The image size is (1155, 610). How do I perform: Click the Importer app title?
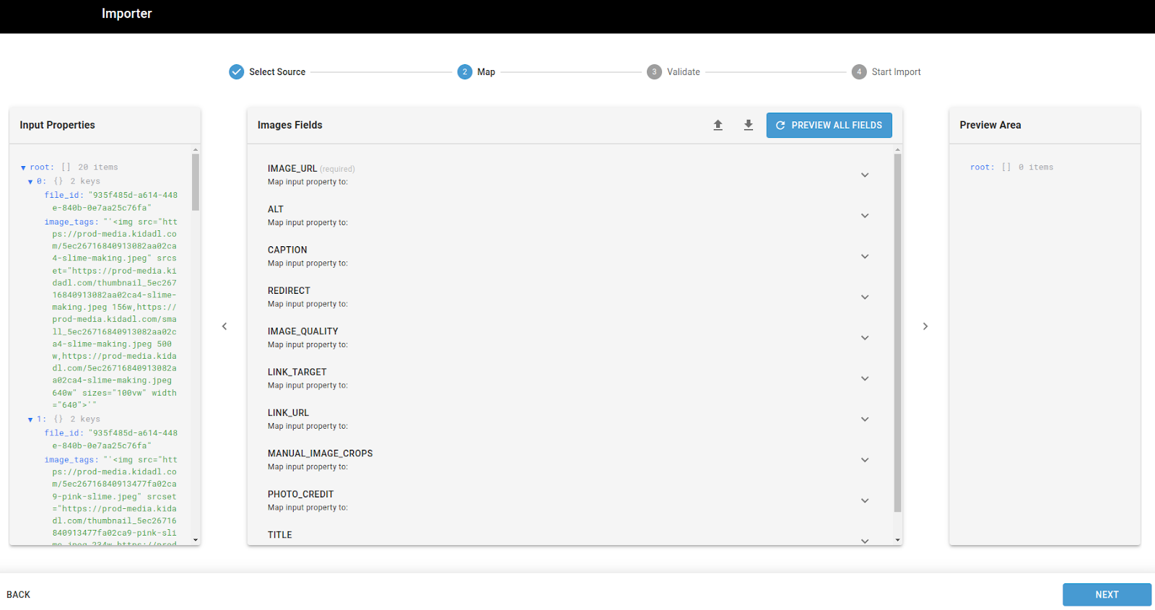[x=126, y=14]
